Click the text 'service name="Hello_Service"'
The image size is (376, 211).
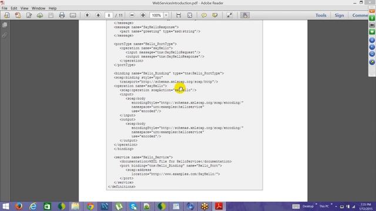pos(143,157)
